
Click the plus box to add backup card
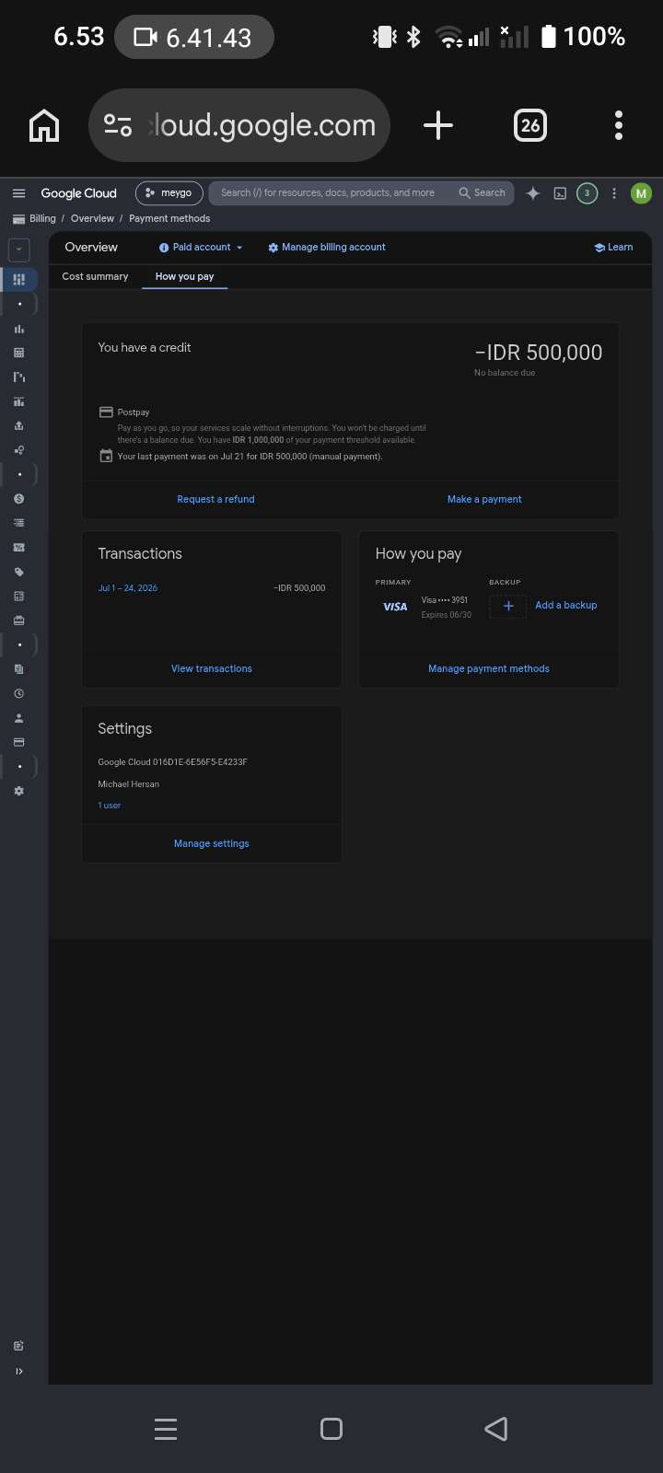(507, 606)
